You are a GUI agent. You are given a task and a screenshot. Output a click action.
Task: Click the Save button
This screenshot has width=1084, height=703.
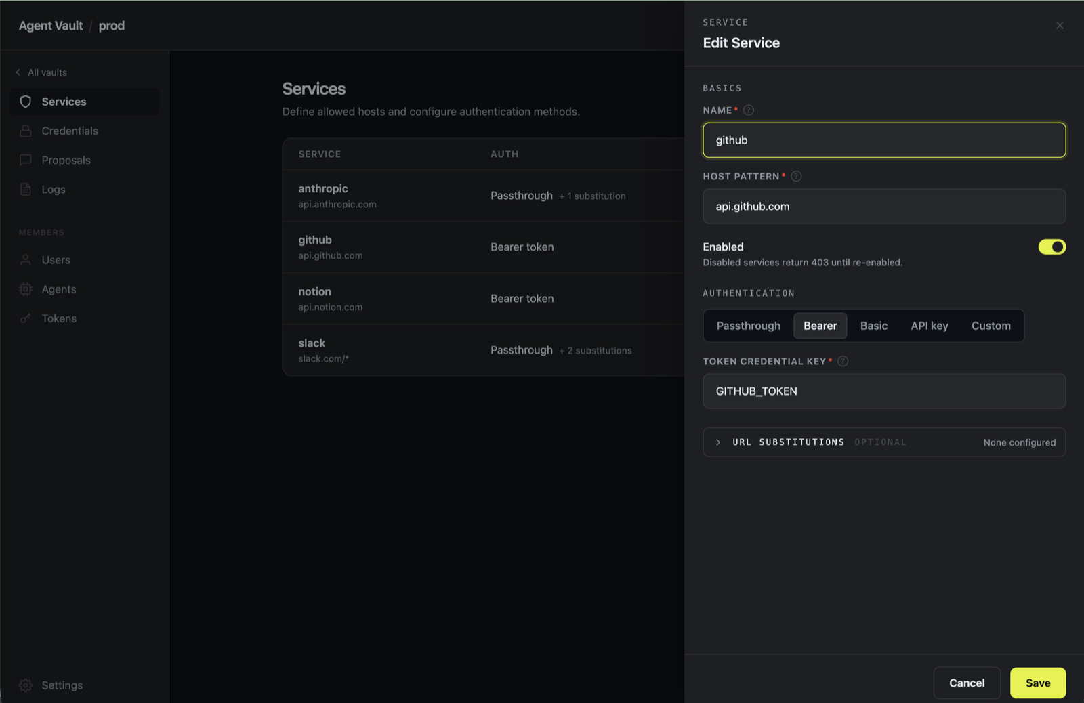[x=1038, y=683]
